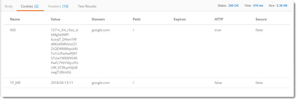Switch to the Body tab
Image resolution: width=298 pixels, height=101 pixels.
tap(9, 6)
